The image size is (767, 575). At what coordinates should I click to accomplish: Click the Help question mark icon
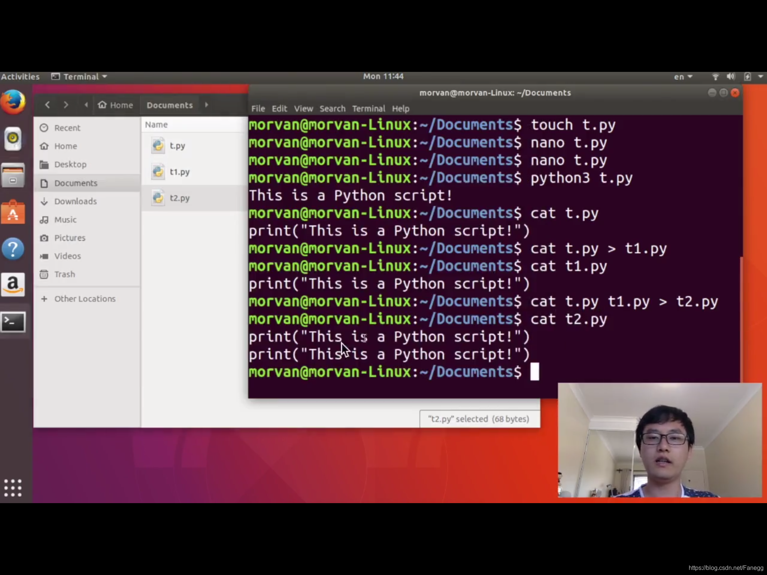click(x=13, y=249)
